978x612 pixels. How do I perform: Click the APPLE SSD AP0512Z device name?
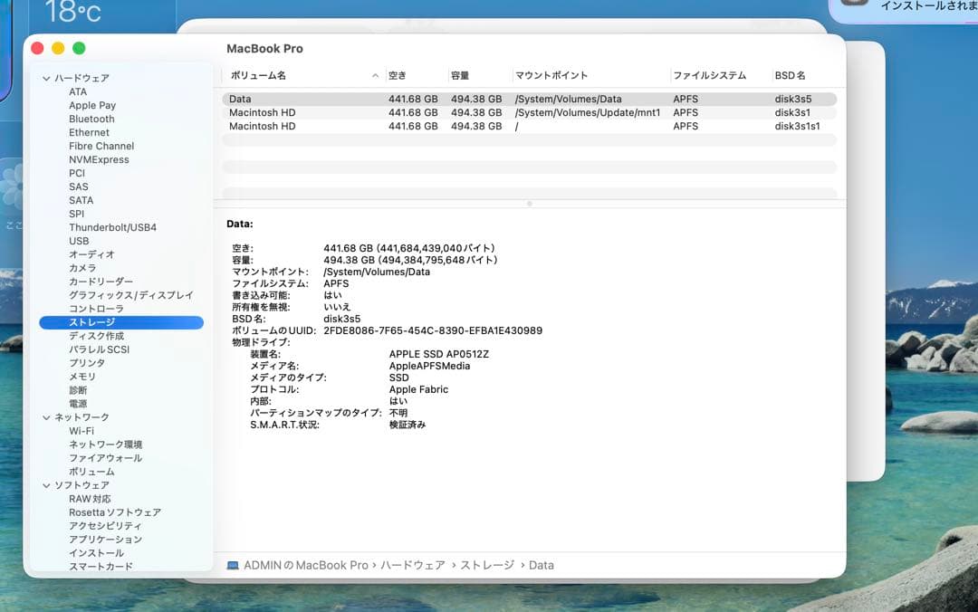point(439,354)
